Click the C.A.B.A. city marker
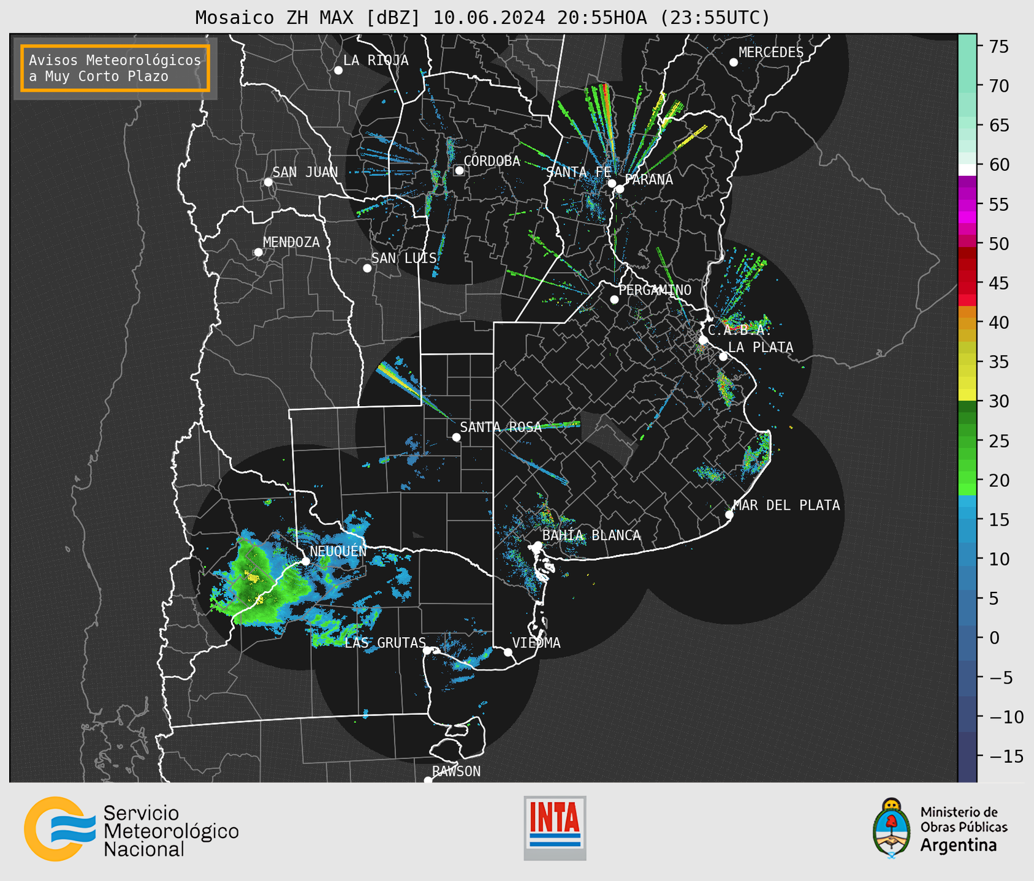Image resolution: width=1034 pixels, height=881 pixels. pos(704,340)
